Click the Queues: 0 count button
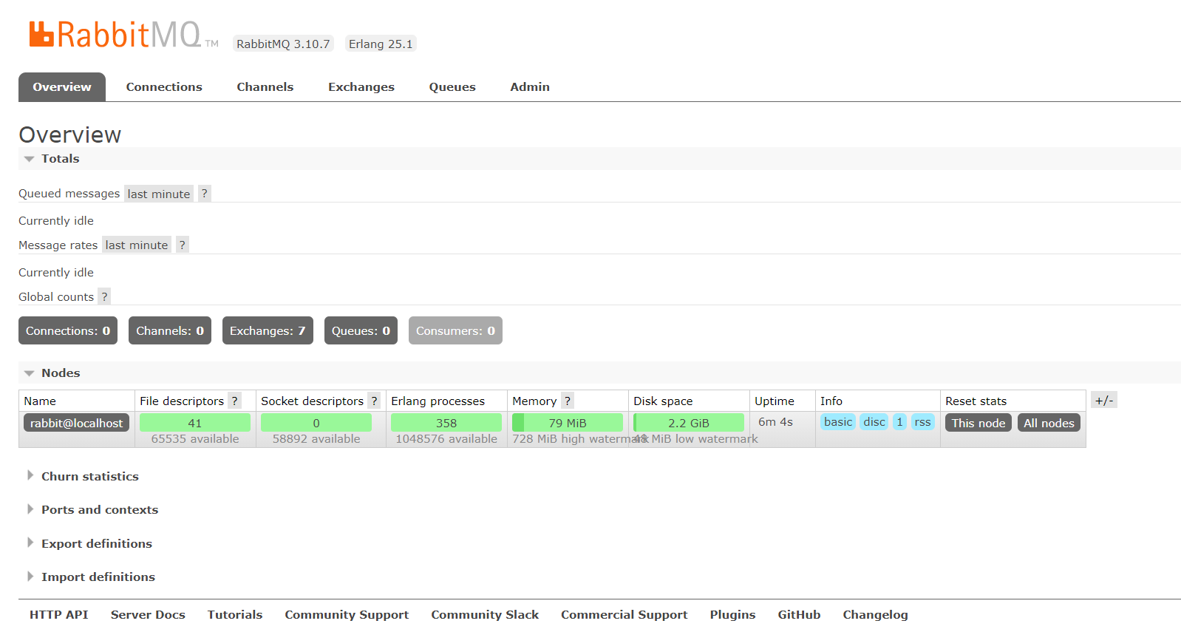Screen dimensions: 1181x632 [x=361, y=330]
